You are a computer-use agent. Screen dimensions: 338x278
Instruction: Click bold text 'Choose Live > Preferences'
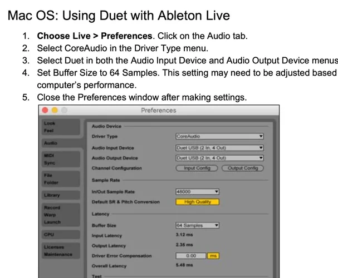point(95,36)
